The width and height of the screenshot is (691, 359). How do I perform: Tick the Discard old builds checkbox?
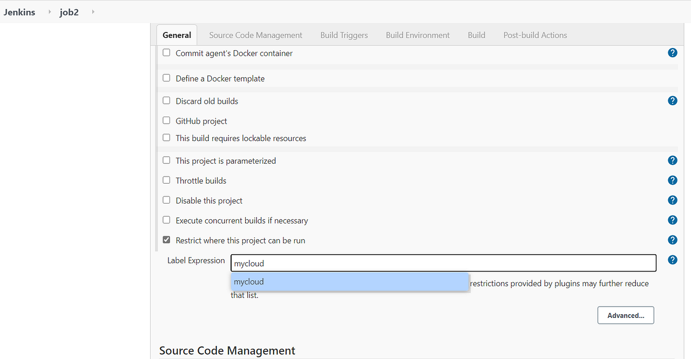coord(166,100)
